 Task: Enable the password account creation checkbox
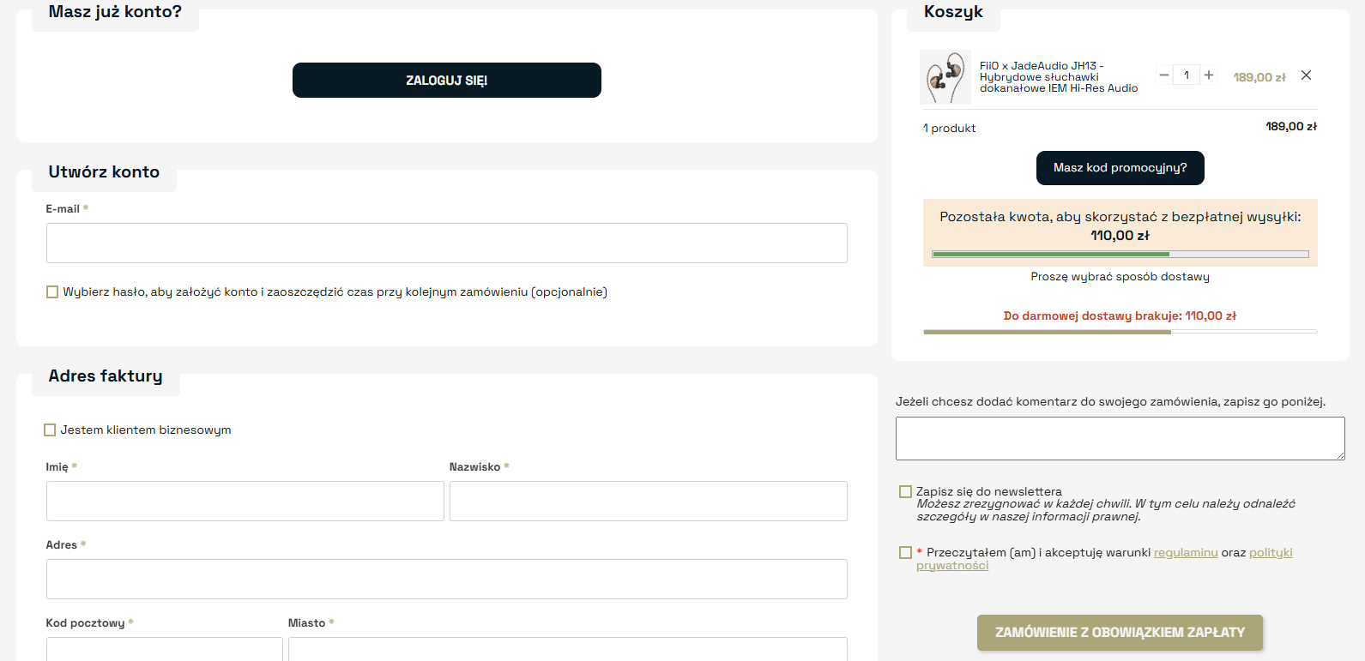tap(52, 292)
